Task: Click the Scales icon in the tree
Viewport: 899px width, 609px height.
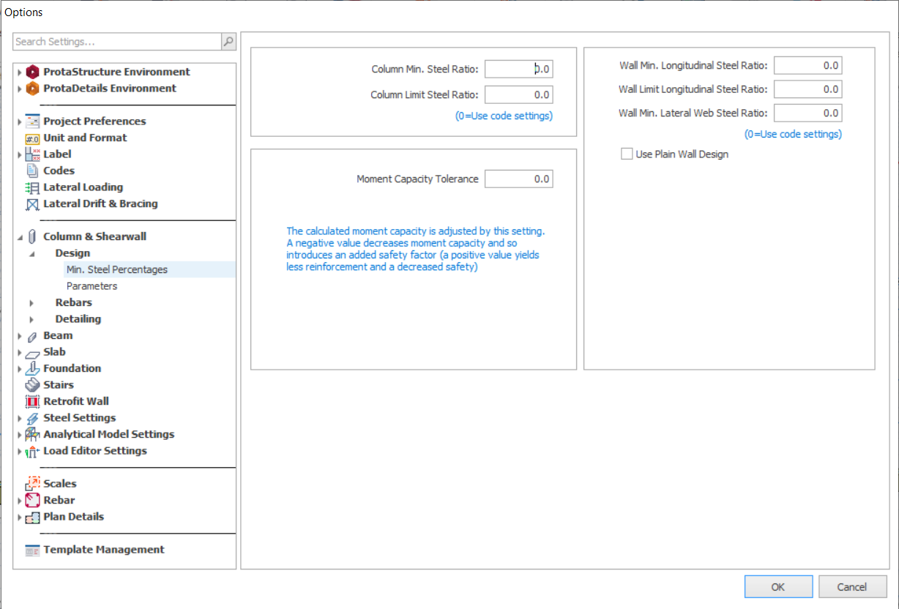Action: (32, 484)
